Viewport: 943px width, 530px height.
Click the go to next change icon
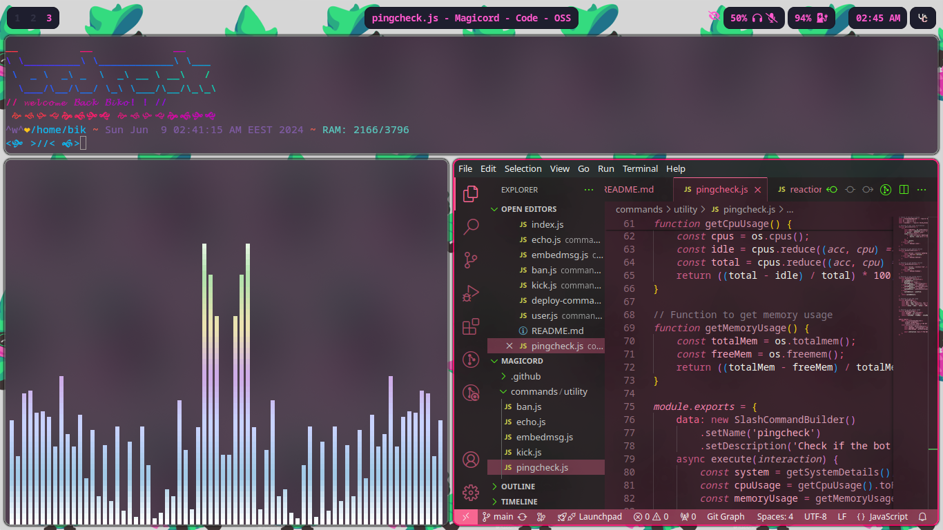[x=868, y=189]
